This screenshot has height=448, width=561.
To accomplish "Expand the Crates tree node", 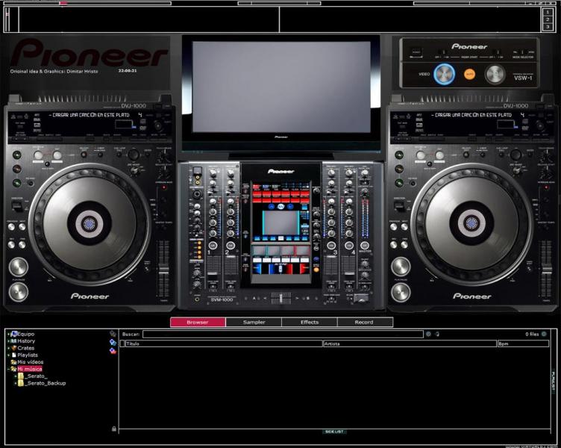I will point(9,348).
